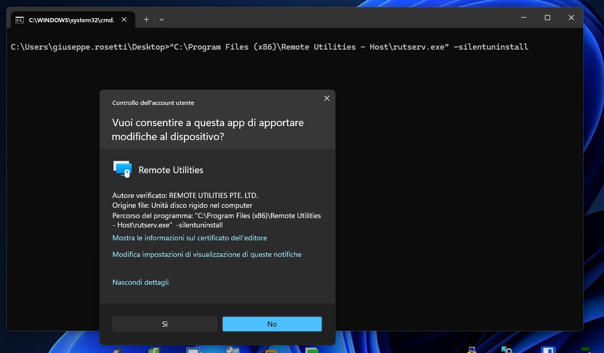Image resolution: width=604 pixels, height=353 pixels.
Task: Deny the request by clicking No
Action: (272, 324)
